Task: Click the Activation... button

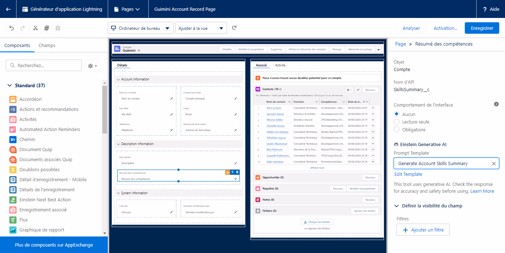Action: pyautogui.click(x=445, y=28)
